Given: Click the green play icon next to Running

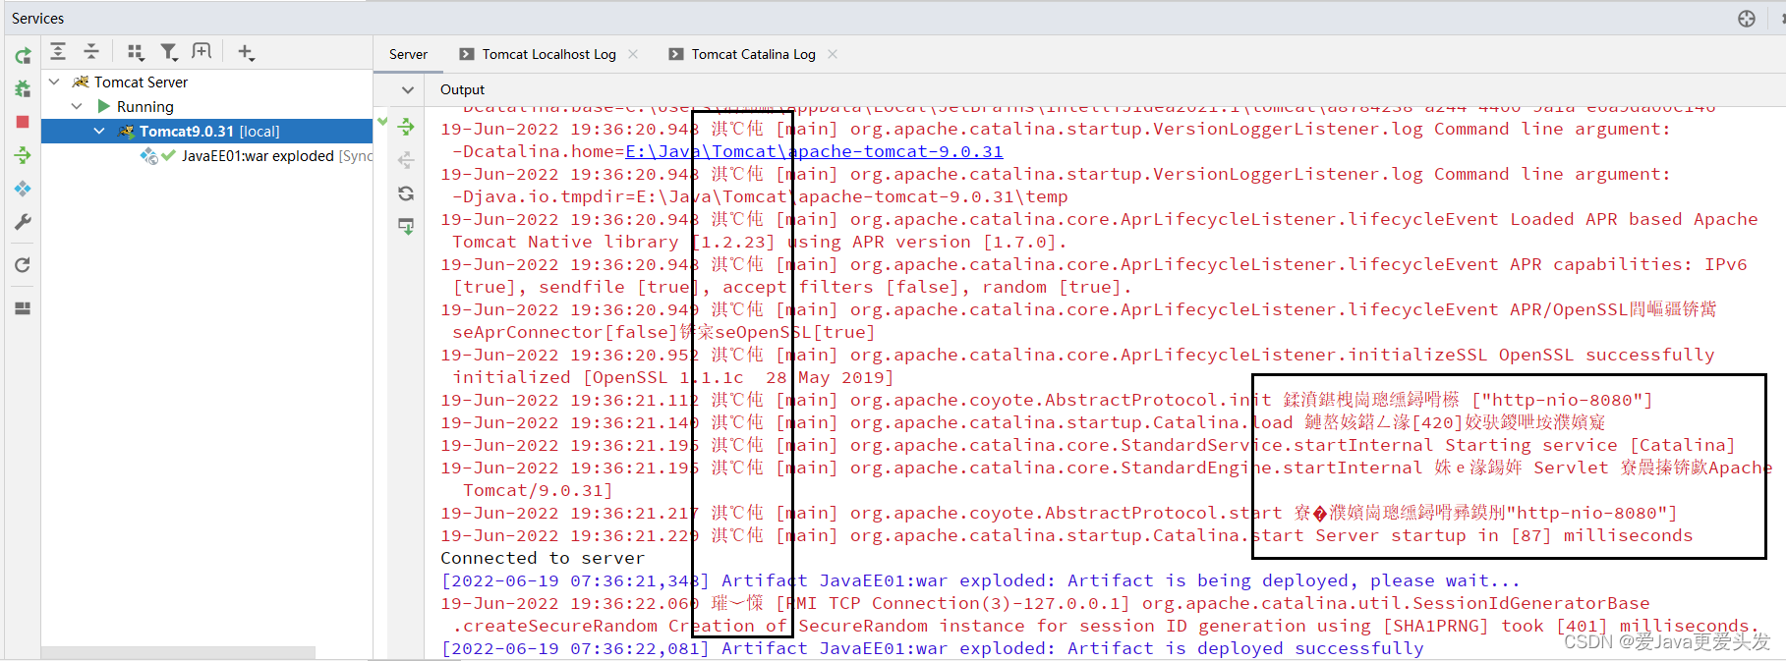Looking at the screenshot, I should [103, 106].
